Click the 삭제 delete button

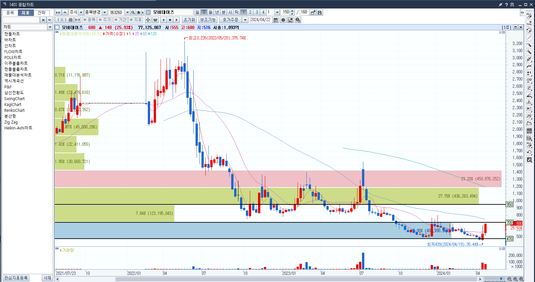pos(47,278)
